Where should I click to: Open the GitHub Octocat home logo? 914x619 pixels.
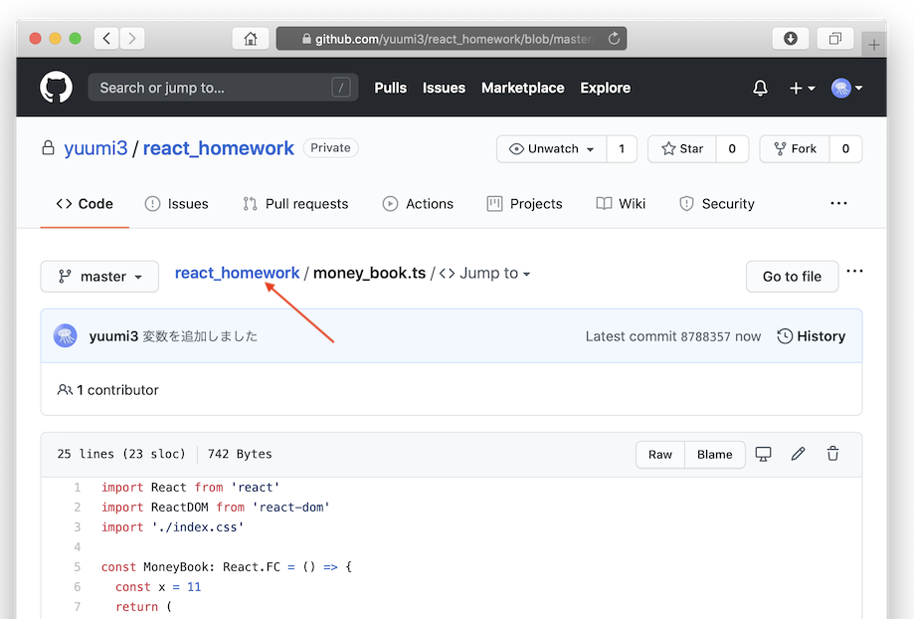coord(56,88)
